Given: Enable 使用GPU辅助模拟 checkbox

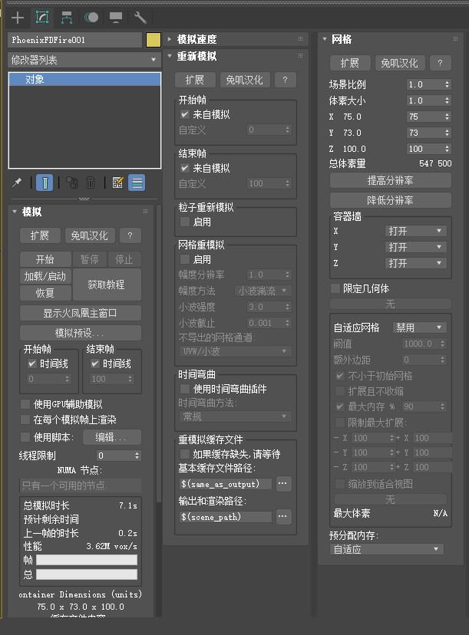Looking at the screenshot, I should [x=25, y=403].
